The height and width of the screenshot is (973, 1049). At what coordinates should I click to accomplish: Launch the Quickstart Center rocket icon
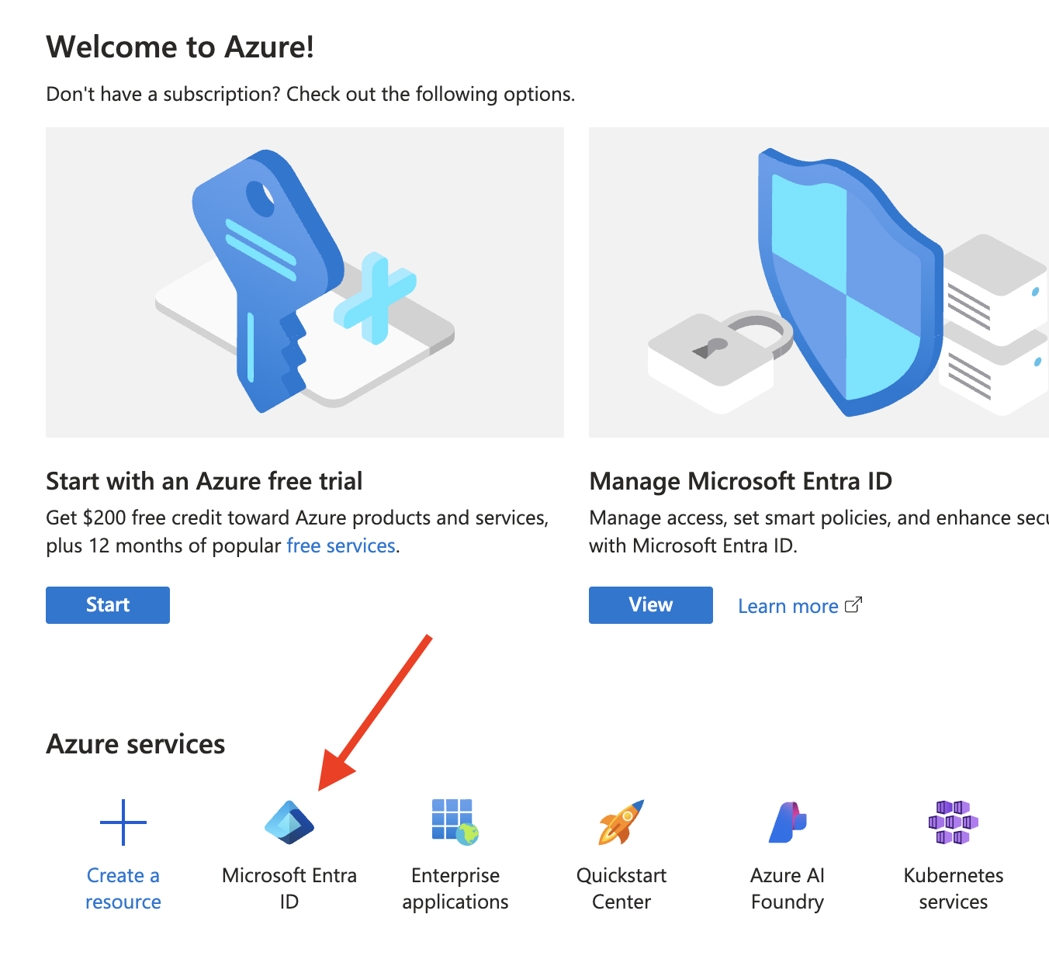tap(621, 822)
